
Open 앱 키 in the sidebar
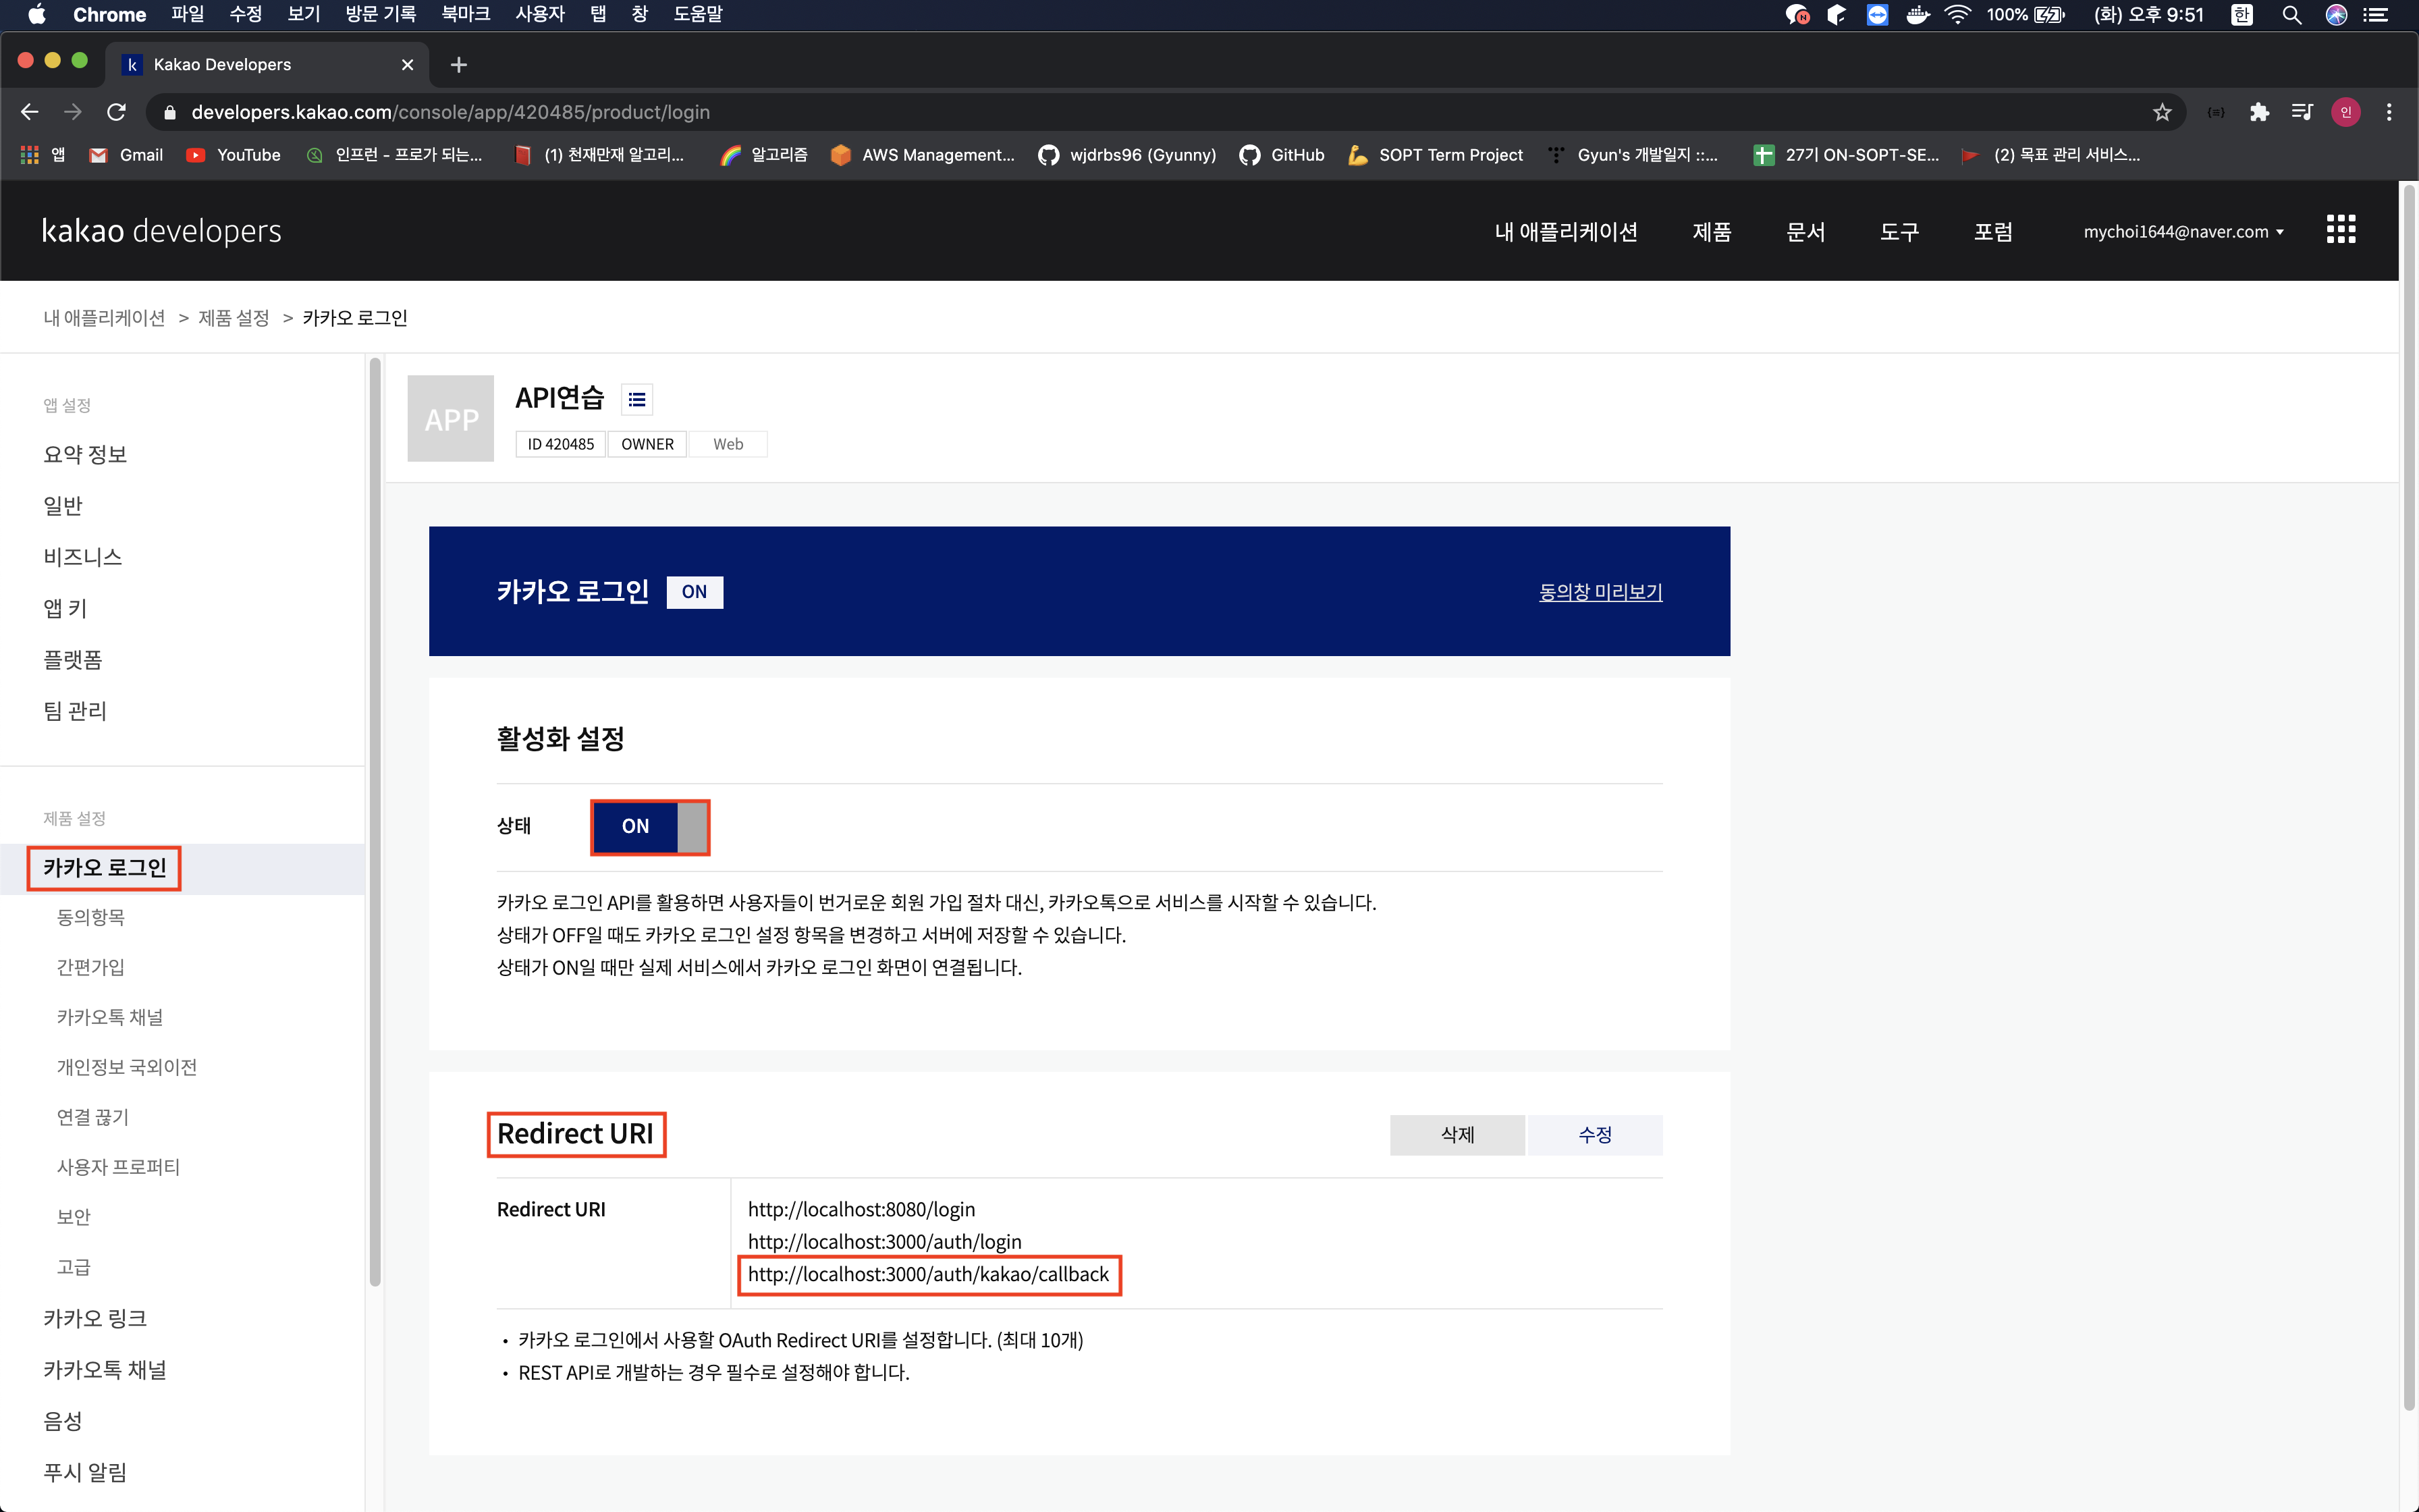point(65,608)
